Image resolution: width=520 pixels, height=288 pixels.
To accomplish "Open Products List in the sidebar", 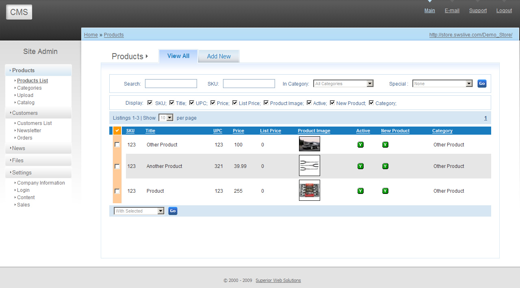I will click(32, 81).
